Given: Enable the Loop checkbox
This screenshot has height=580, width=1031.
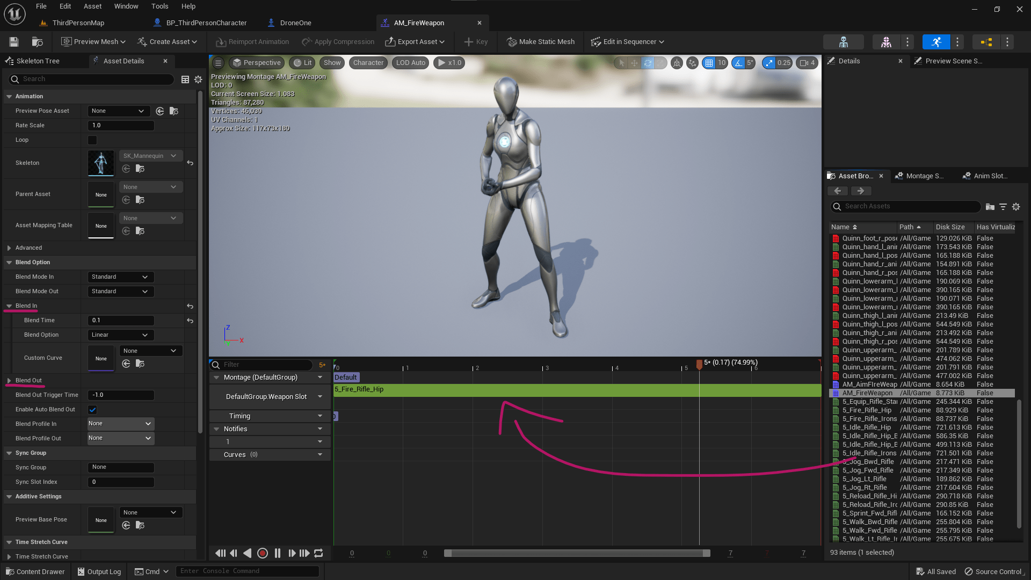Looking at the screenshot, I should (92, 140).
